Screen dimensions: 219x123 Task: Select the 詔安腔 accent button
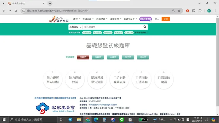tap(143, 57)
